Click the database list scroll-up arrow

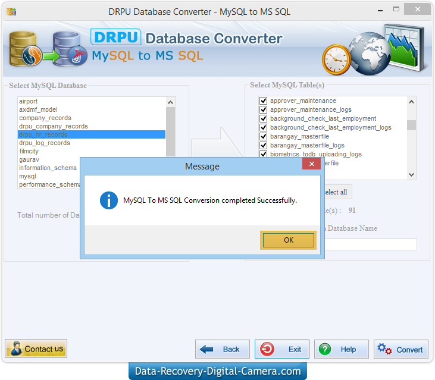point(171,102)
